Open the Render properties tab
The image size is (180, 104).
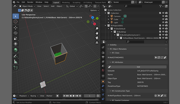point(103,53)
